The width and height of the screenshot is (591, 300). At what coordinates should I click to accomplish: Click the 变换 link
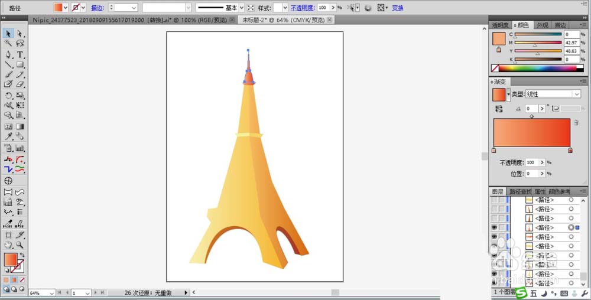tap(398, 8)
